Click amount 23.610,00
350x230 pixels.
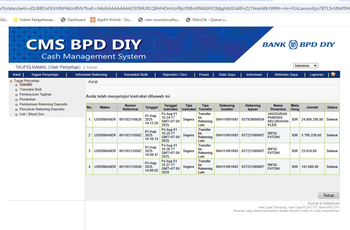pos(309,151)
